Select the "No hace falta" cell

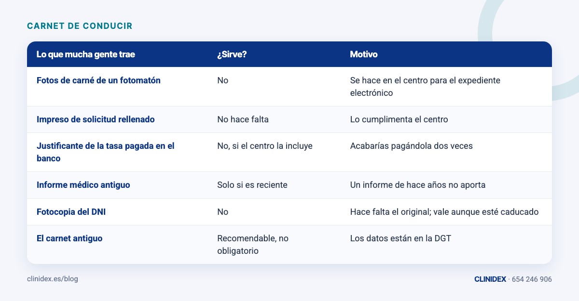click(243, 119)
